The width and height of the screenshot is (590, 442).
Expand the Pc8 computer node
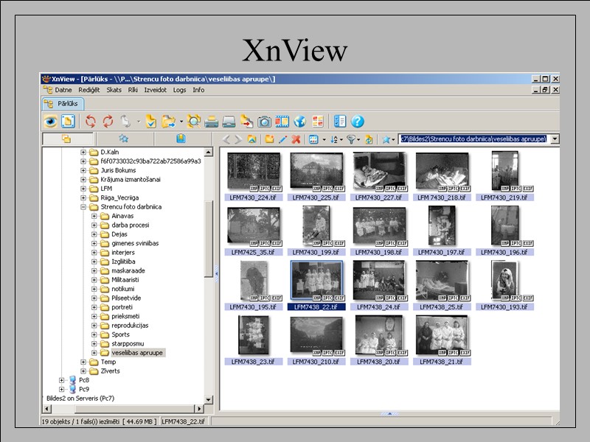[x=61, y=380]
